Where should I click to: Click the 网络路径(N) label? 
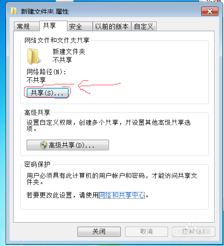click(46, 72)
